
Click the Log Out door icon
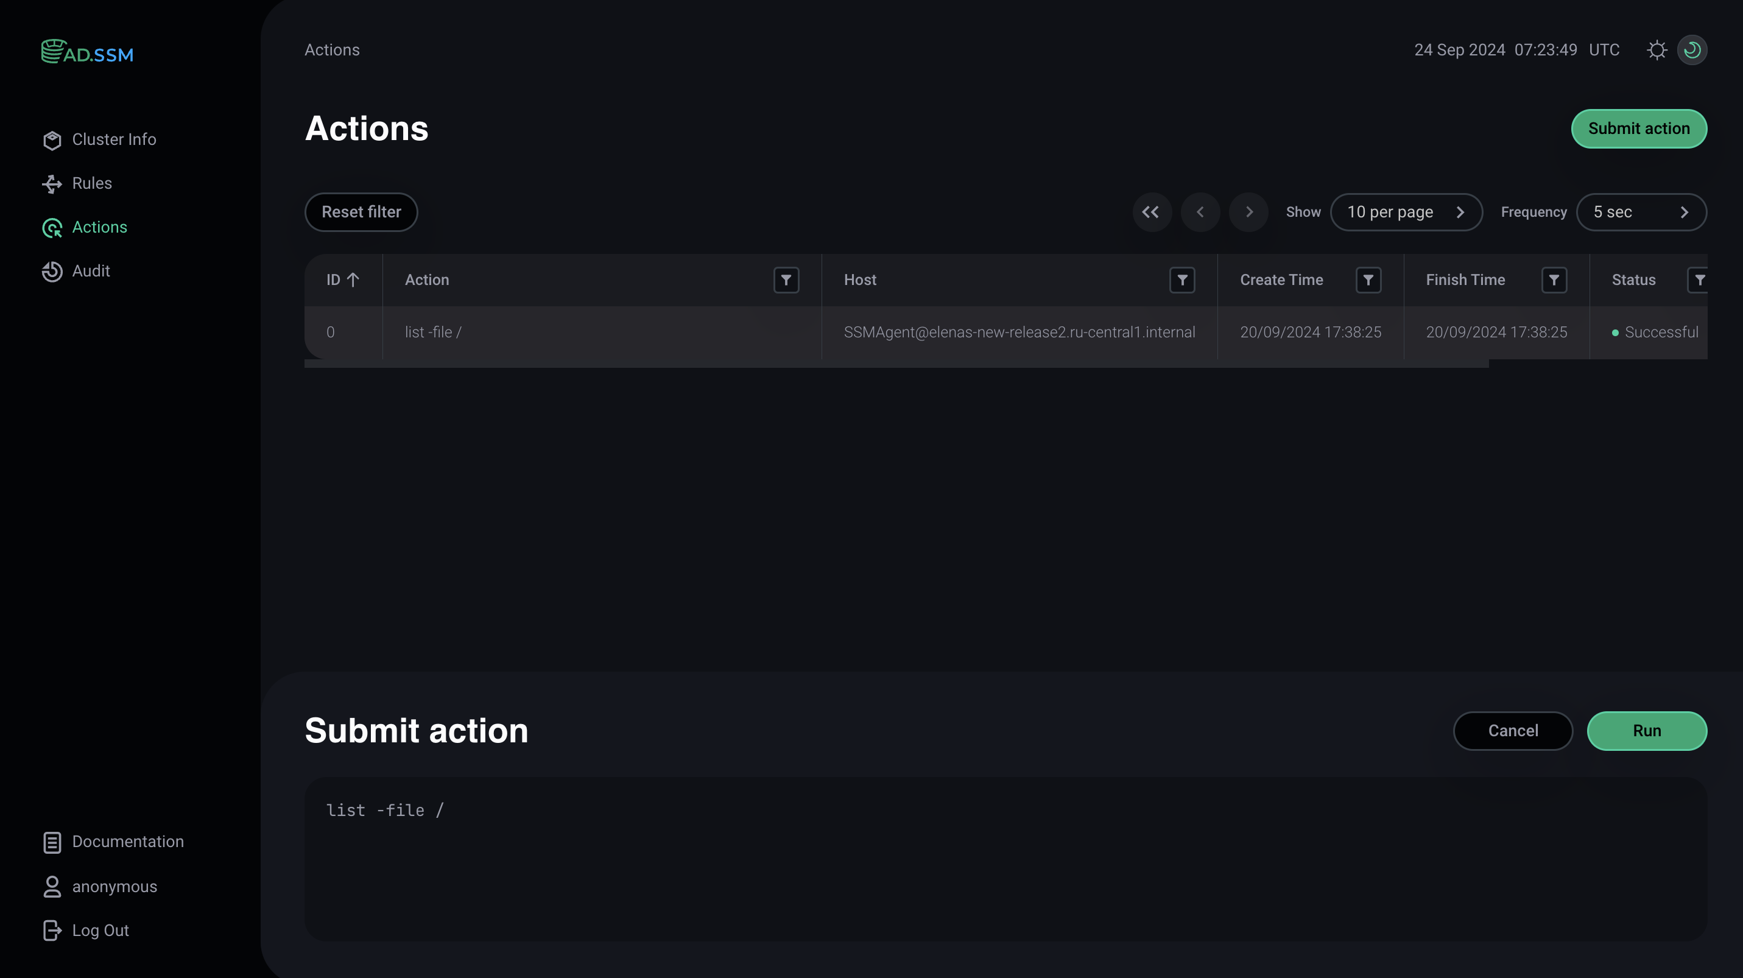tap(52, 931)
